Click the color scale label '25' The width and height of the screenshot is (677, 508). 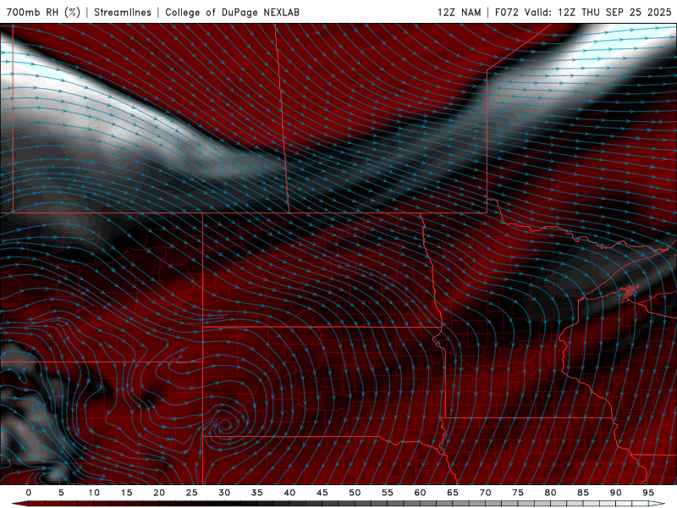click(192, 493)
